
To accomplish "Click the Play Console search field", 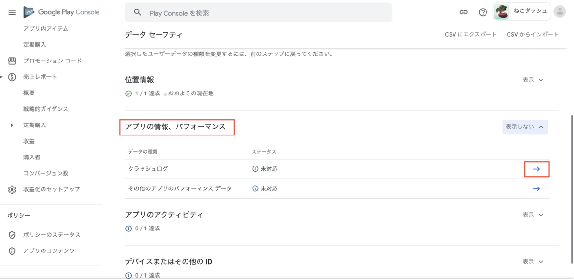I will pyautogui.click(x=258, y=13).
